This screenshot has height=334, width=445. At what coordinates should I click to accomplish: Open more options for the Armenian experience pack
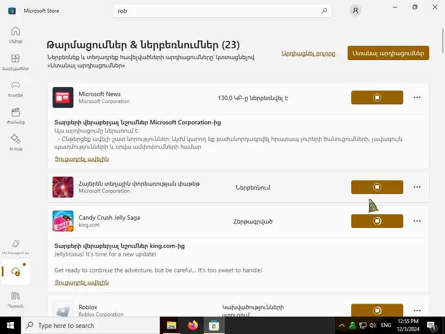point(417,187)
